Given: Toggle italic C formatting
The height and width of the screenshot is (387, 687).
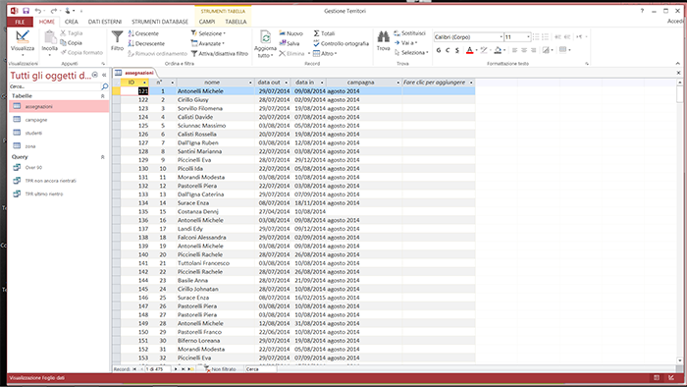Looking at the screenshot, I should (x=448, y=50).
